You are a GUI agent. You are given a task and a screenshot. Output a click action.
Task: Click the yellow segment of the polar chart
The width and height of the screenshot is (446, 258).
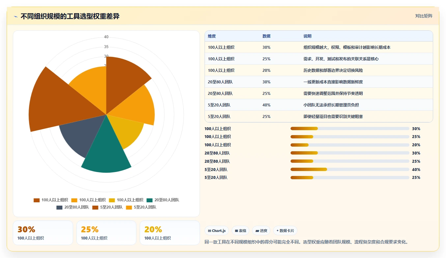(x=127, y=130)
